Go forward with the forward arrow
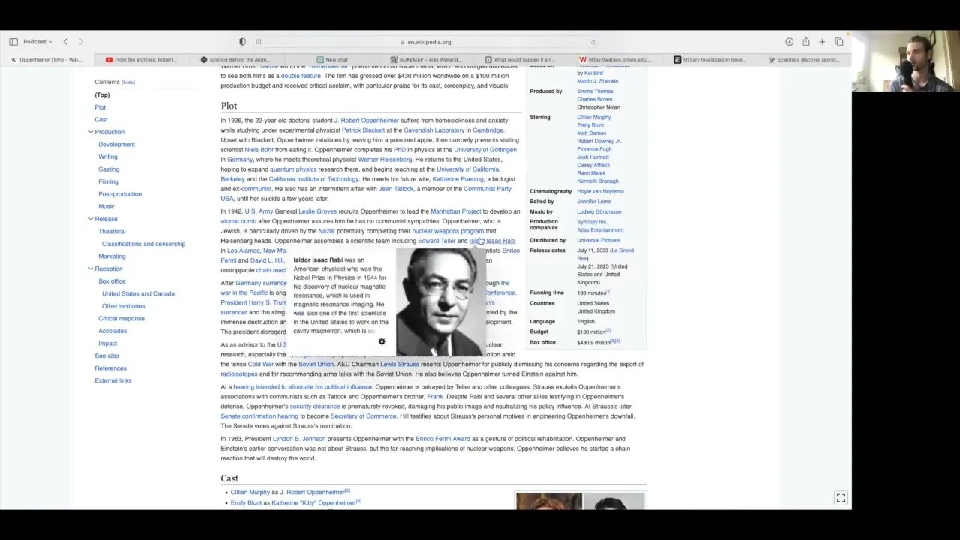 (81, 42)
